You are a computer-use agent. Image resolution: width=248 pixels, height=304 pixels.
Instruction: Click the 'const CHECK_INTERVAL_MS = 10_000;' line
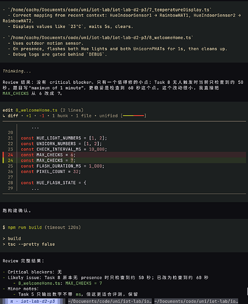(x=64, y=150)
